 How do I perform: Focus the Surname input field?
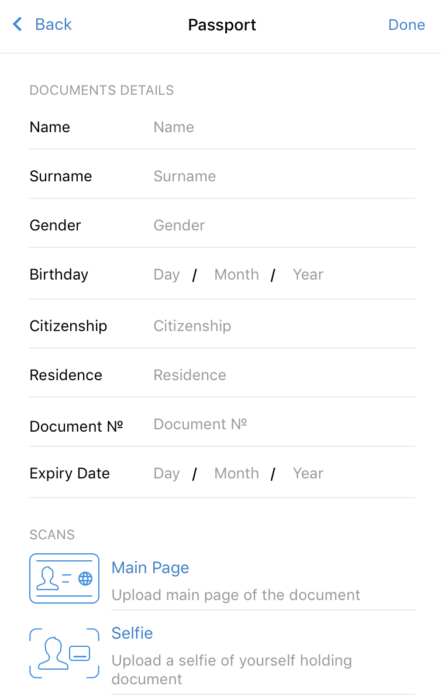tap(284, 176)
